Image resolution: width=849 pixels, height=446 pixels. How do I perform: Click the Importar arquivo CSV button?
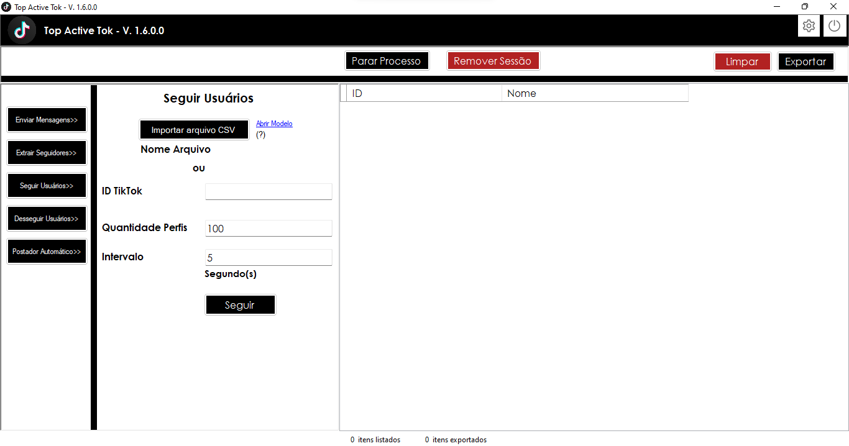pos(194,129)
